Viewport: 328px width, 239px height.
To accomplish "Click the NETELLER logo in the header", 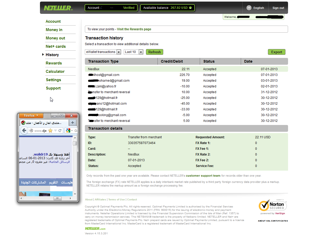I will click(58, 8).
